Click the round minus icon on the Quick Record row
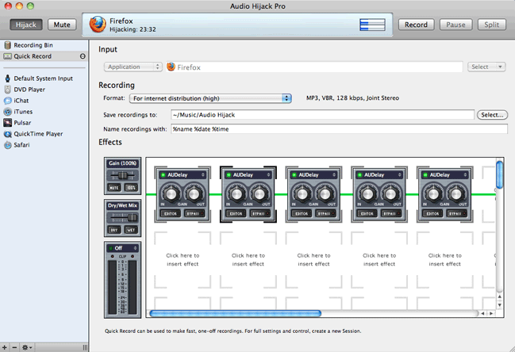 (x=83, y=56)
